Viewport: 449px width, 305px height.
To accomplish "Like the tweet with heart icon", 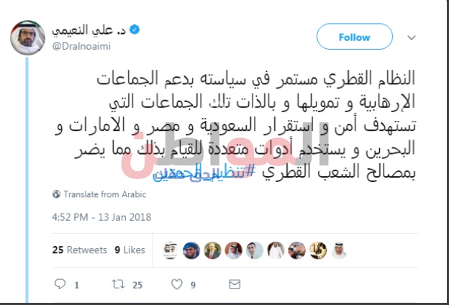I will click(177, 284).
